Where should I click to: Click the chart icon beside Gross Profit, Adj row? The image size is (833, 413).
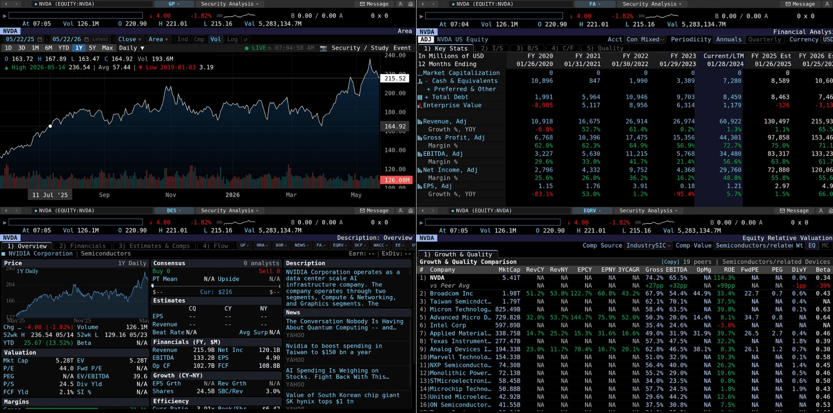pyautogui.click(x=420, y=138)
